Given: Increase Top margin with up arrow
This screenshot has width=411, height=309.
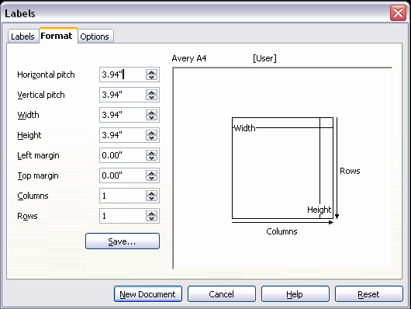Looking at the screenshot, I should click(151, 173).
